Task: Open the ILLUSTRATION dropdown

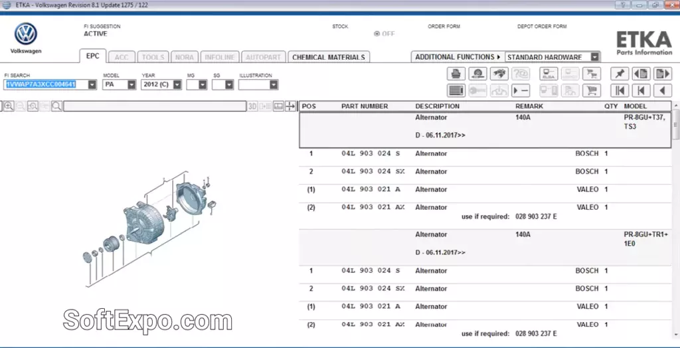Action: pyautogui.click(x=274, y=84)
